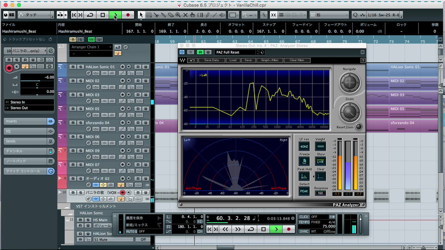Select the Line tool
The height and width of the screenshot is (250, 445).
coord(215,15)
